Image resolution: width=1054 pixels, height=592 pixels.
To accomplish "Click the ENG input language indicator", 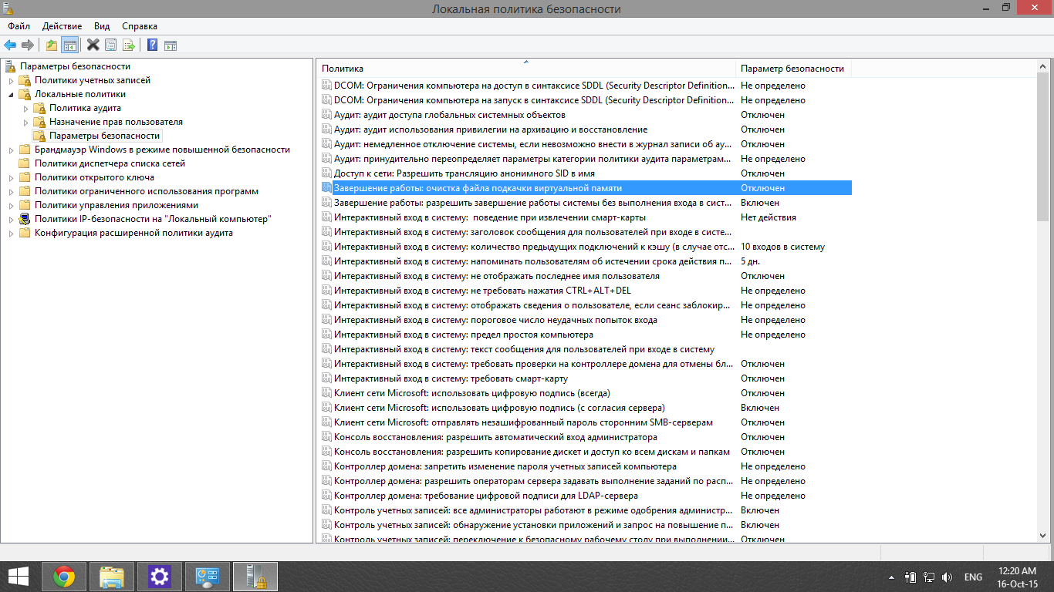I will click(973, 577).
